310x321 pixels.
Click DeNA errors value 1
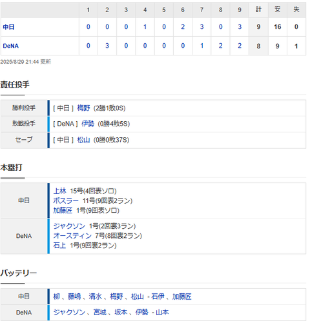(x=296, y=46)
